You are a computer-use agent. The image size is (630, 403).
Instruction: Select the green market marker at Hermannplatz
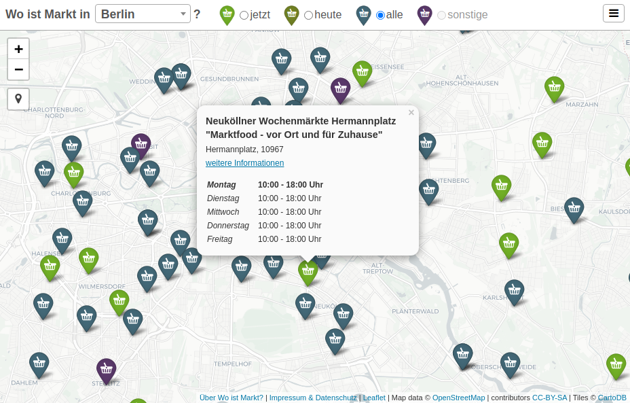coord(308,270)
